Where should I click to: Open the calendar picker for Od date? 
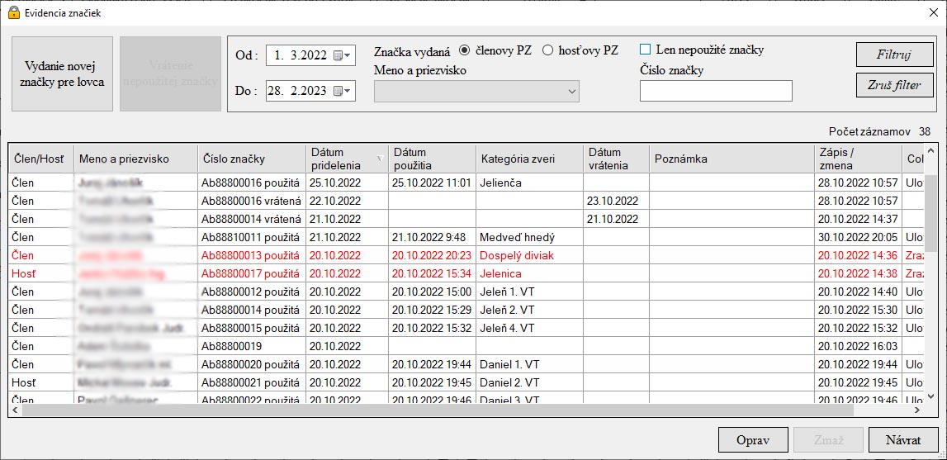click(341, 55)
